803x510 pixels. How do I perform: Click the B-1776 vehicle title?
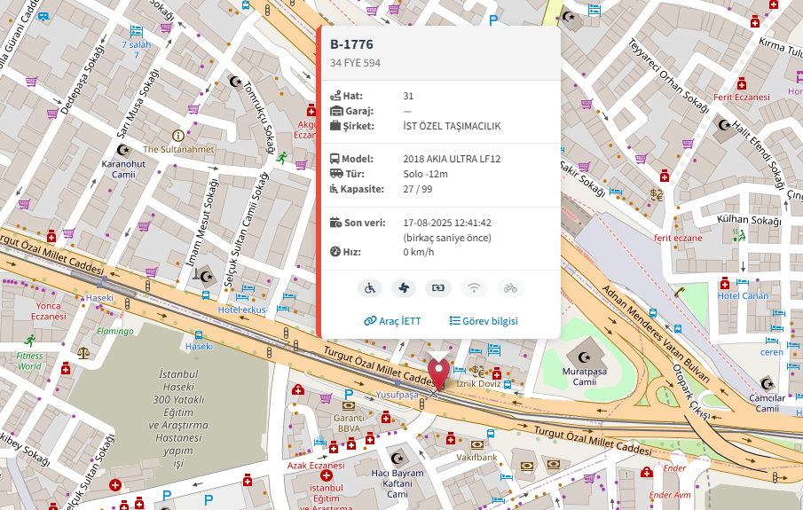(x=351, y=44)
